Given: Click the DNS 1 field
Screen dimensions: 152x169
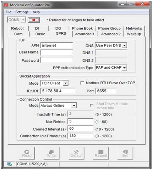Looking at the screenshot, I should [111, 53].
